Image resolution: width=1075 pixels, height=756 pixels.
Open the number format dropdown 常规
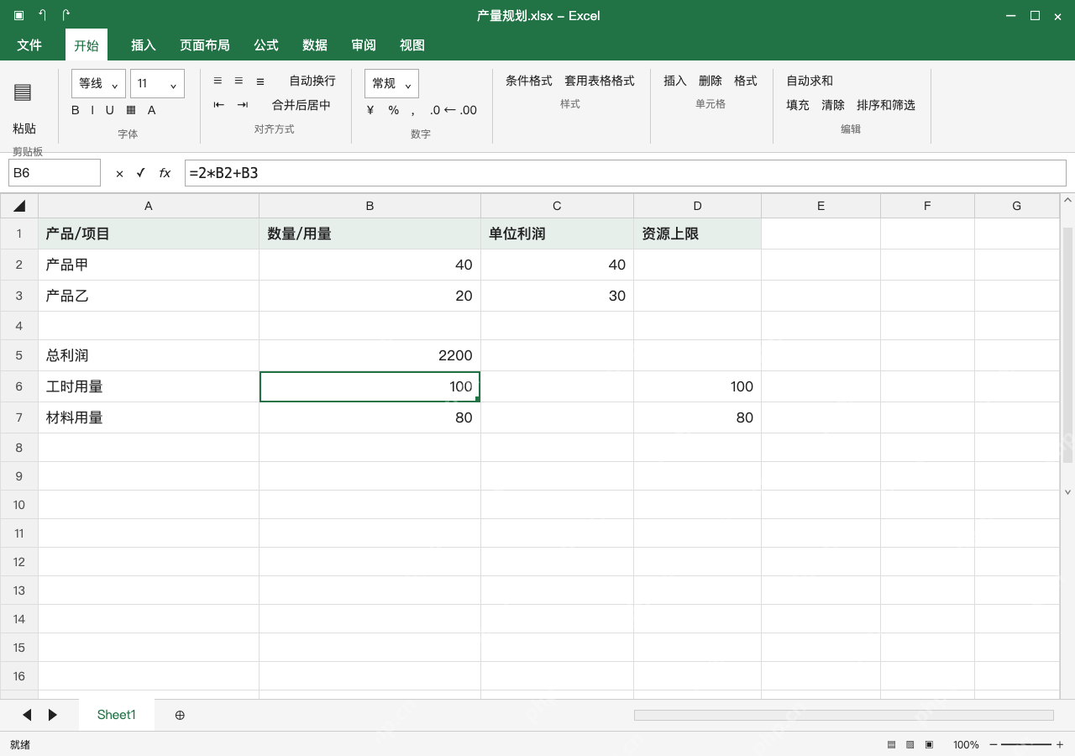coord(391,83)
